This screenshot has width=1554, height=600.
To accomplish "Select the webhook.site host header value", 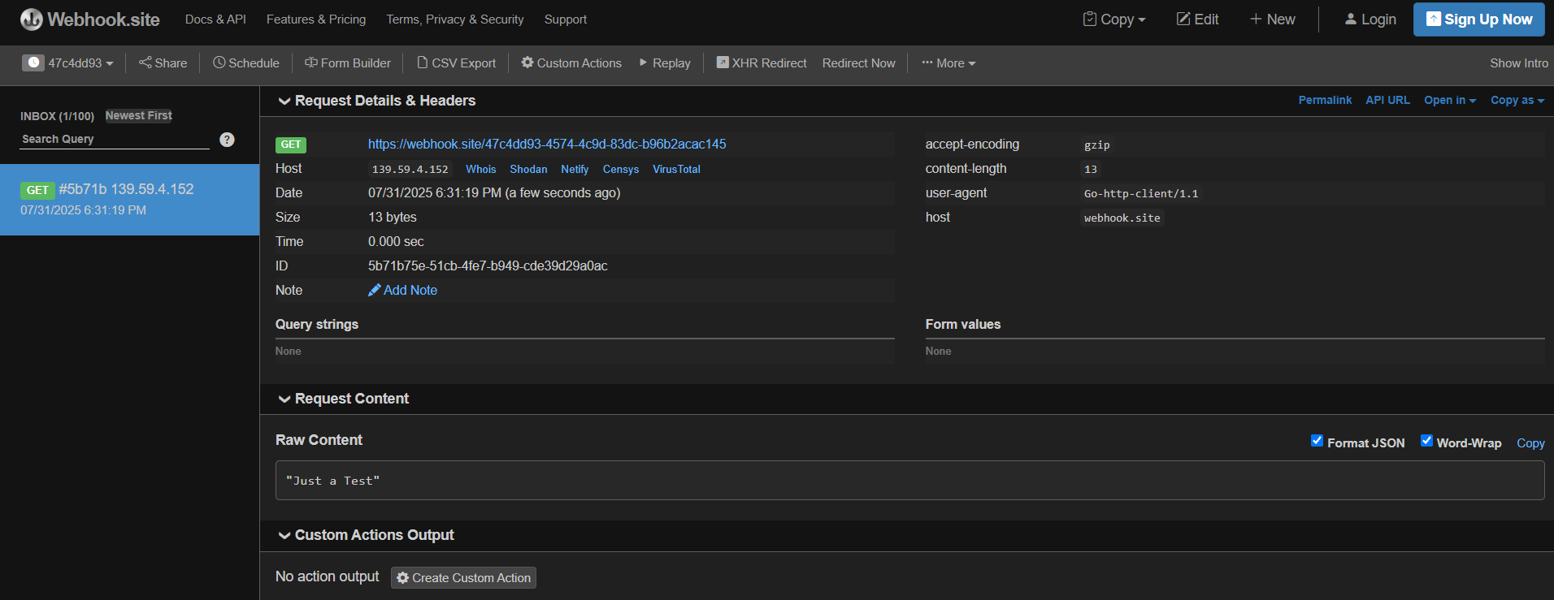I will (1122, 218).
